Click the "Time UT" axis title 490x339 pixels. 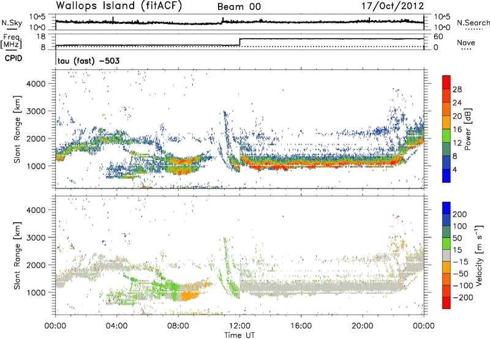point(239,335)
